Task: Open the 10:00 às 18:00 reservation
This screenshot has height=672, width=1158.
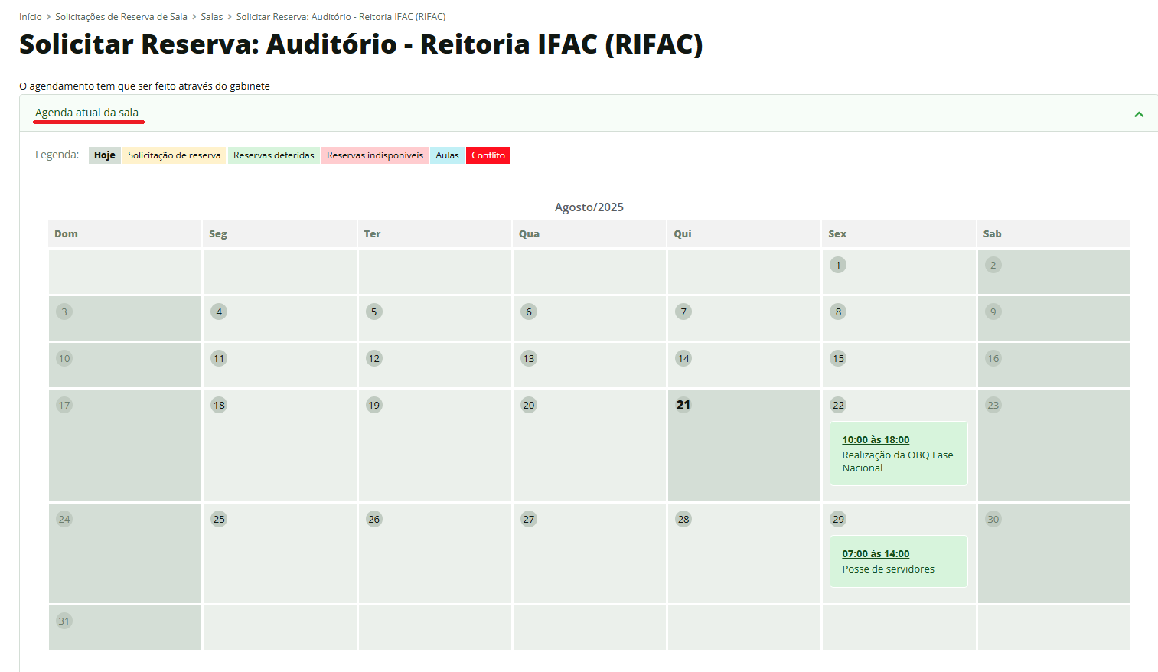Action: [x=876, y=439]
